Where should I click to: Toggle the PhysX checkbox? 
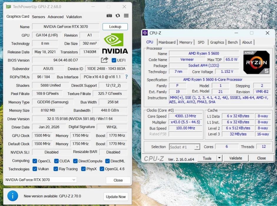pyautogui.click(x=83, y=169)
